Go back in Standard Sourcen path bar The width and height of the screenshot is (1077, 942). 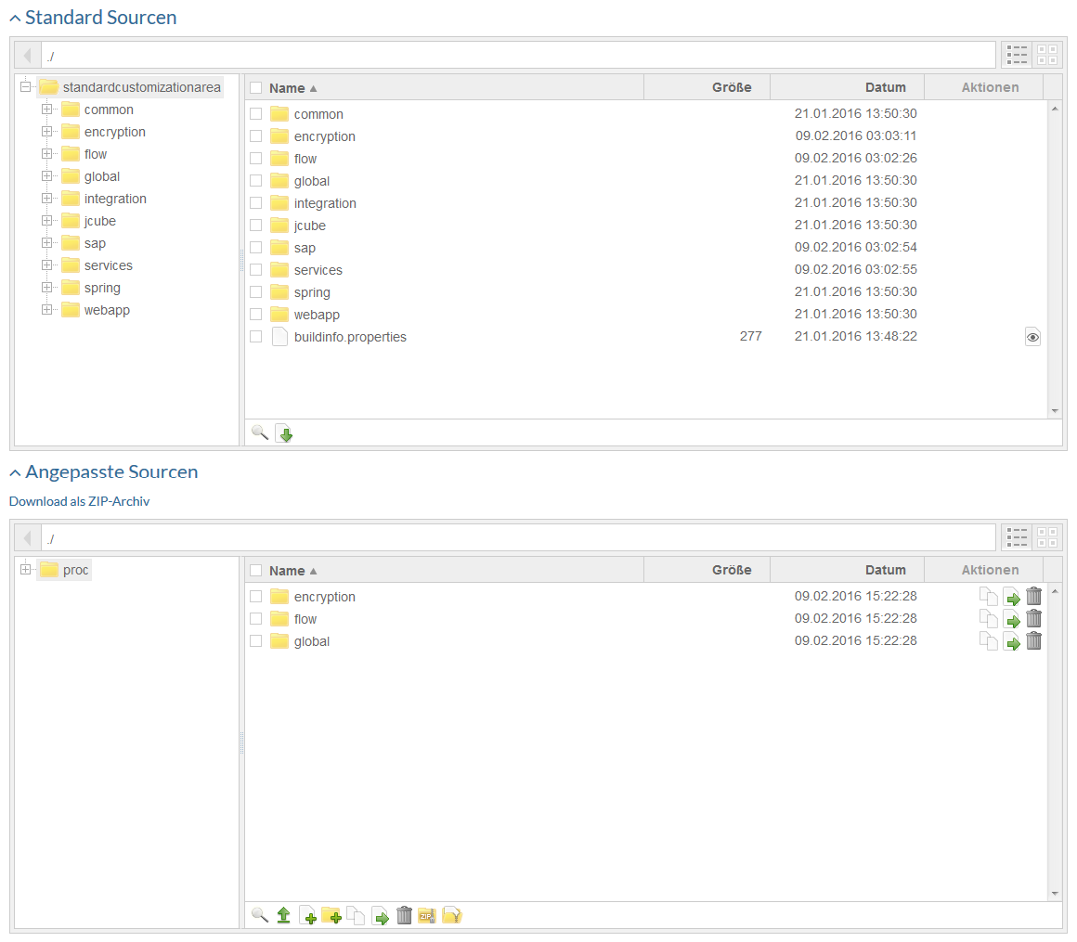(28, 55)
